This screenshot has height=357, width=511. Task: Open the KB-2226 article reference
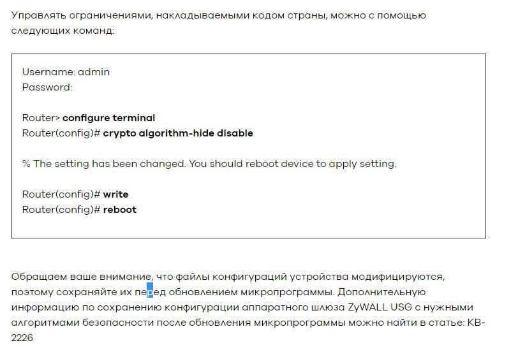click(x=477, y=323)
